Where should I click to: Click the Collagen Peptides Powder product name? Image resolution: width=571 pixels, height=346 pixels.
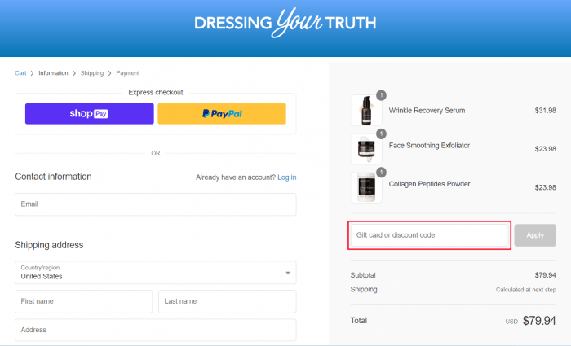pos(429,184)
